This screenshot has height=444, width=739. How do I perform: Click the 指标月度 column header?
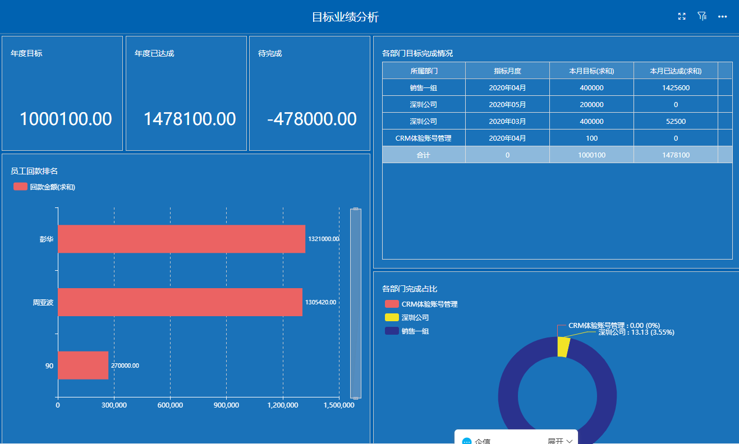(x=507, y=70)
